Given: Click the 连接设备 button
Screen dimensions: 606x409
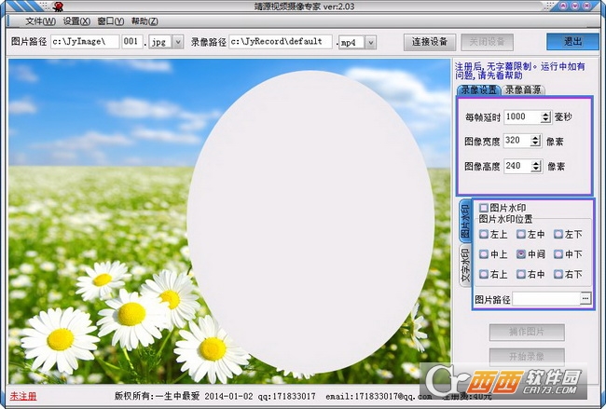Looking at the screenshot, I should [x=430, y=42].
